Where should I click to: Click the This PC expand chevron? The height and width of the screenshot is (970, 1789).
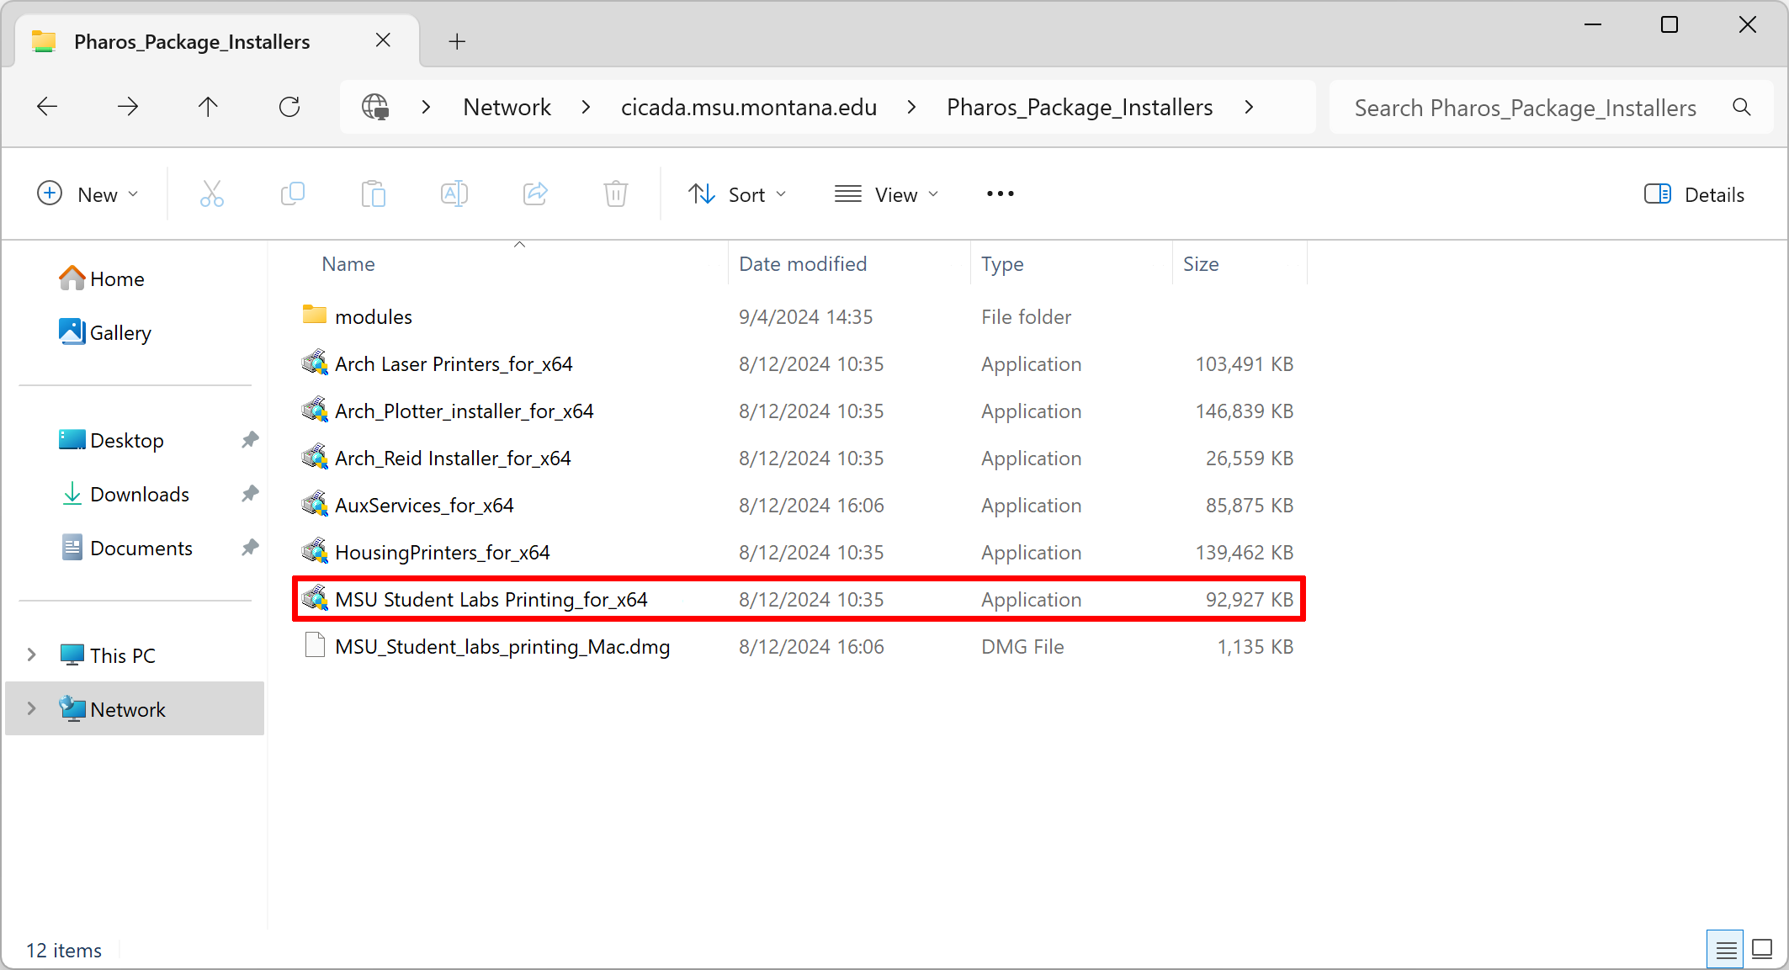click(32, 655)
